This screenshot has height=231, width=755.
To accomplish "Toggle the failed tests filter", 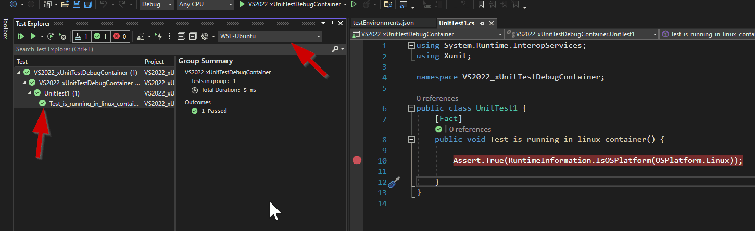I will tap(120, 36).
